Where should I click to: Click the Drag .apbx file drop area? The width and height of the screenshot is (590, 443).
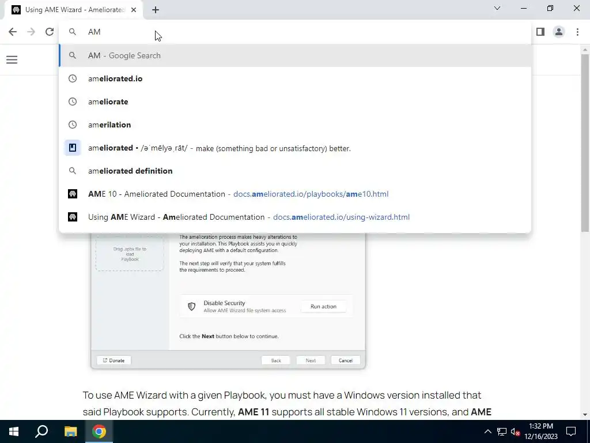pos(130,253)
